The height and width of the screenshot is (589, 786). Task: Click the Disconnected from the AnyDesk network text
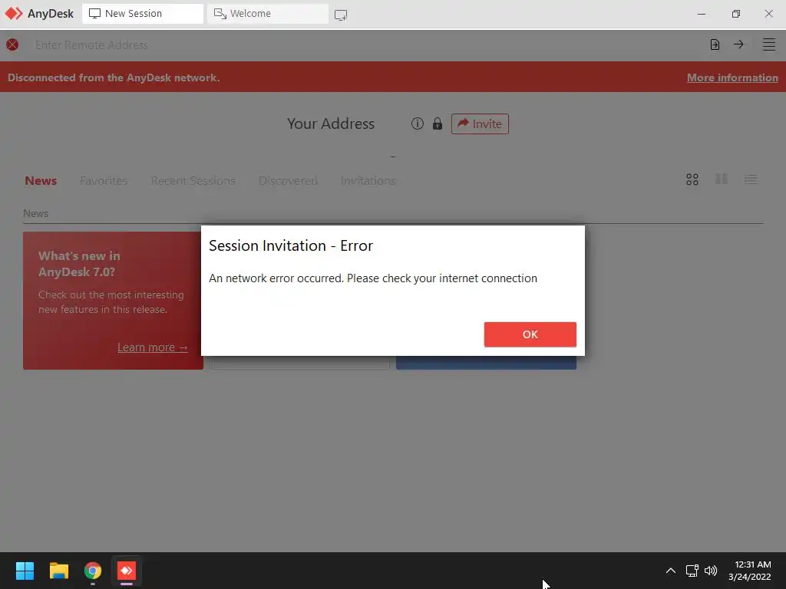[114, 77]
